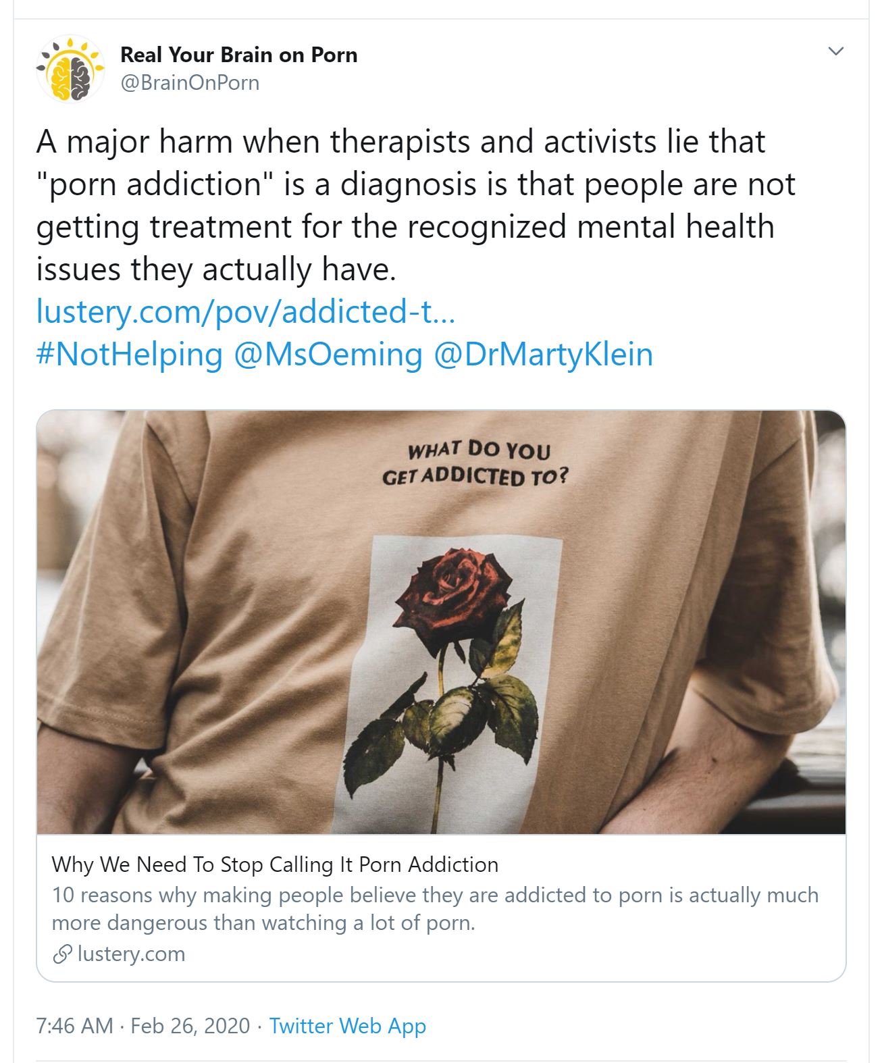Follow the lustery.com/pov/addicted-t… link
Image resolution: width=882 pixels, height=1063 pixels.
click(x=246, y=311)
